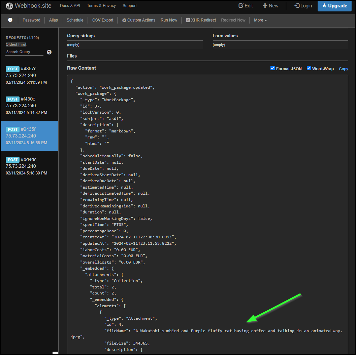Image resolution: width=356 pixels, height=355 pixels.
Task: Click the Login link
Action: 303,6
